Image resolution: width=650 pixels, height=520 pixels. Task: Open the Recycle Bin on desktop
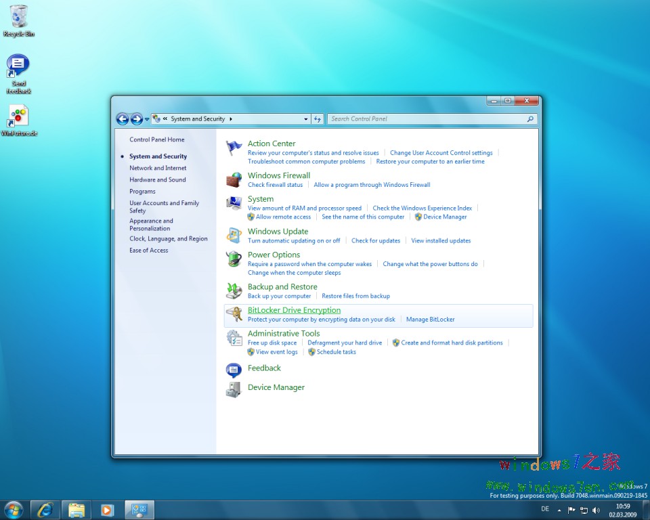coord(19,16)
